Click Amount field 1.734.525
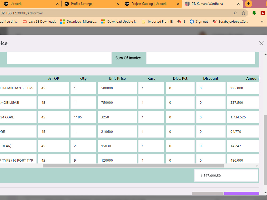The image size is (267, 200). coord(243,117)
